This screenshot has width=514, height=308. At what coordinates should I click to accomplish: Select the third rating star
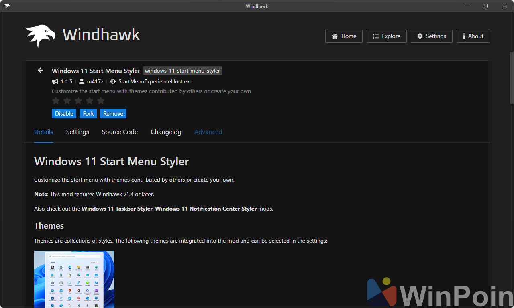pyautogui.click(x=78, y=101)
